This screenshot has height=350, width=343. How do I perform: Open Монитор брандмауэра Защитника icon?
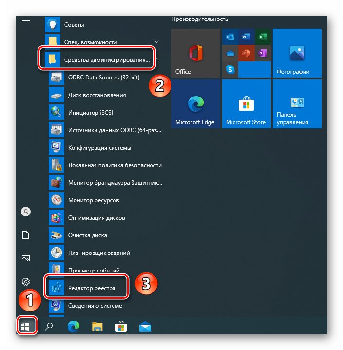click(57, 183)
